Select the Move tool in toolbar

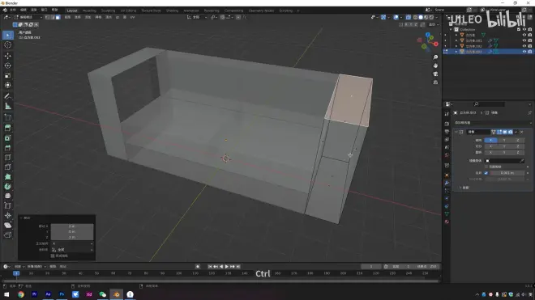coord(8,56)
